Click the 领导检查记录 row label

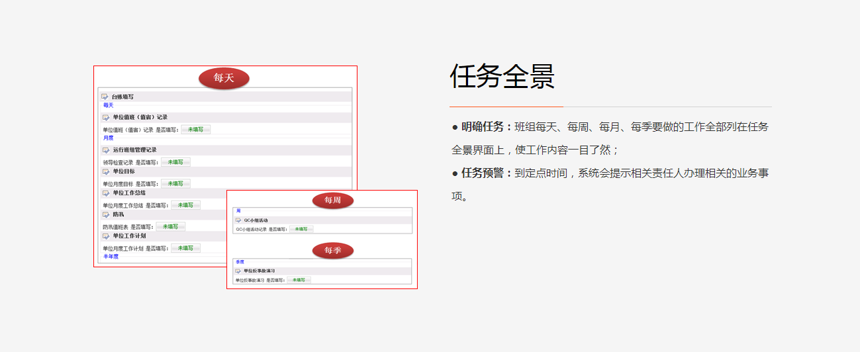(118, 163)
